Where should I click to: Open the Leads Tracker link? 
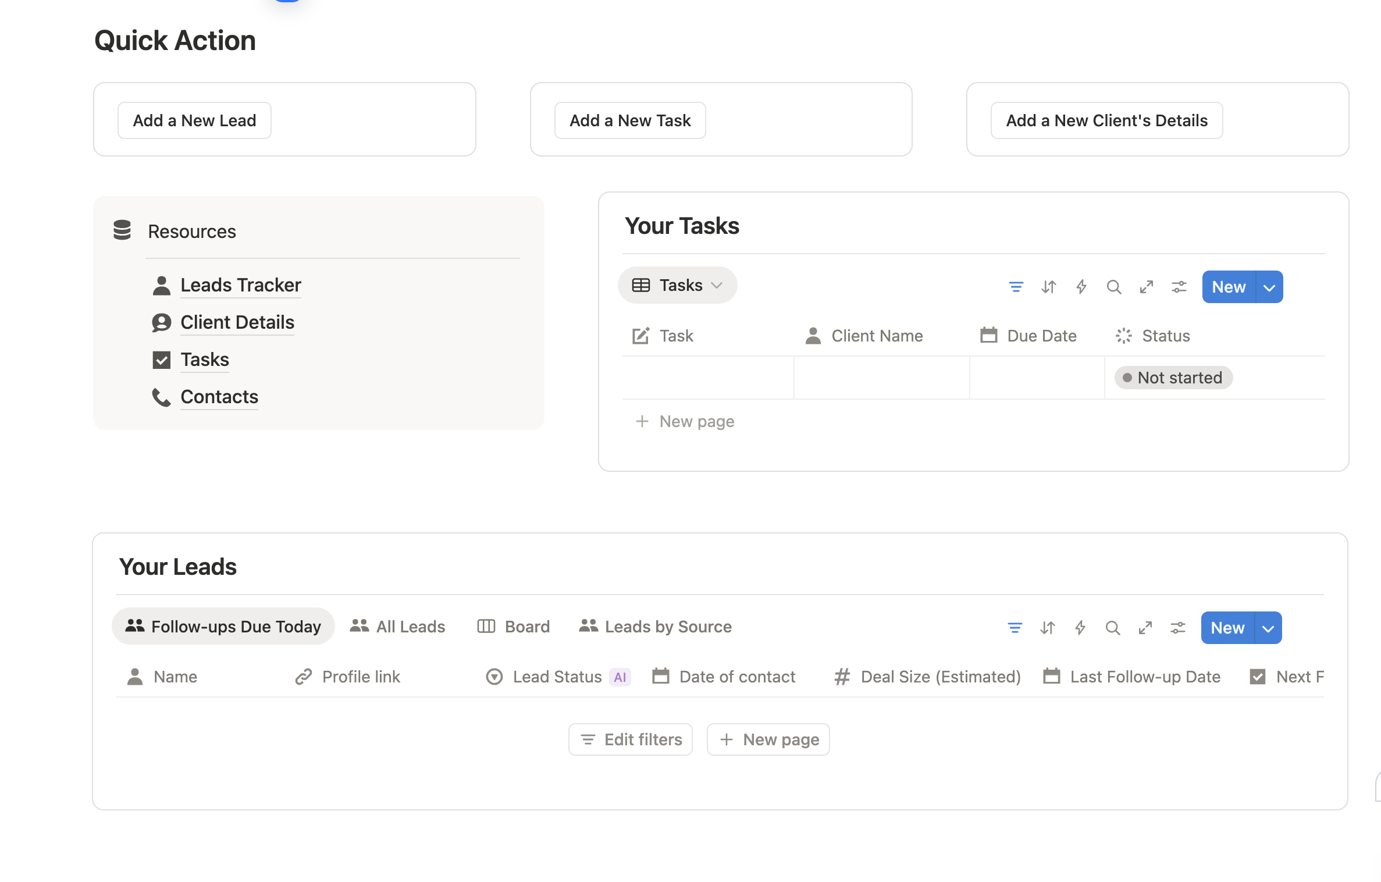(240, 285)
